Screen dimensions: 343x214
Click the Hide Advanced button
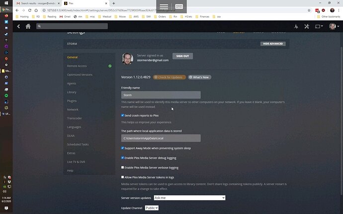pyautogui.click(x=273, y=44)
